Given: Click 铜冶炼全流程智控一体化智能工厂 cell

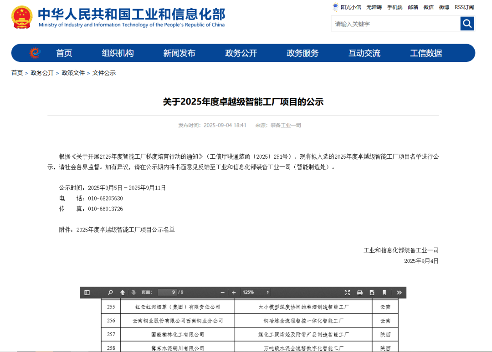Looking at the screenshot, I should click(x=303, y=321).
